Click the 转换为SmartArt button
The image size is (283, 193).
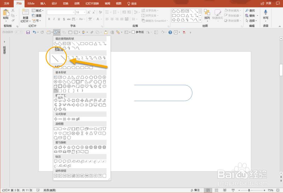point(155,20)
